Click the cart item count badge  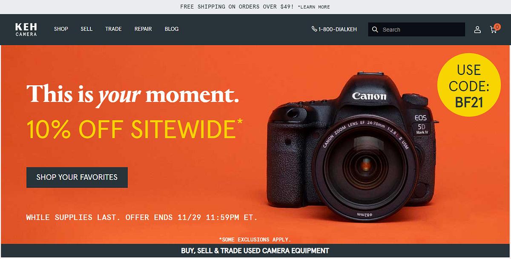tap(497, 26)
